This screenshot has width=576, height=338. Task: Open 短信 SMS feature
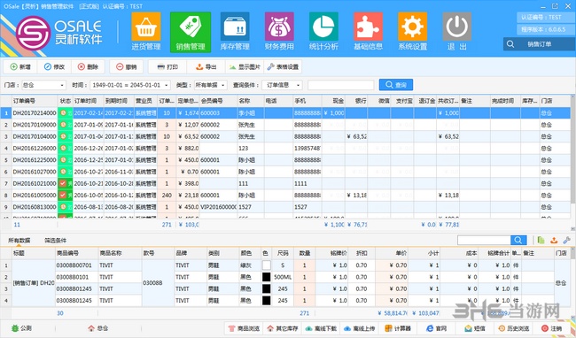click(x=475, y=328)
